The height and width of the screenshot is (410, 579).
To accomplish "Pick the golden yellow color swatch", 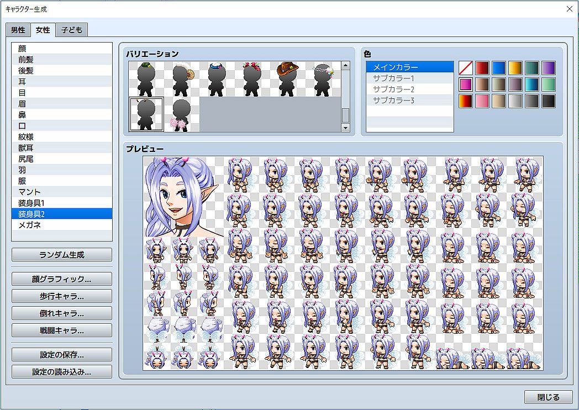I will click(515, 68).
